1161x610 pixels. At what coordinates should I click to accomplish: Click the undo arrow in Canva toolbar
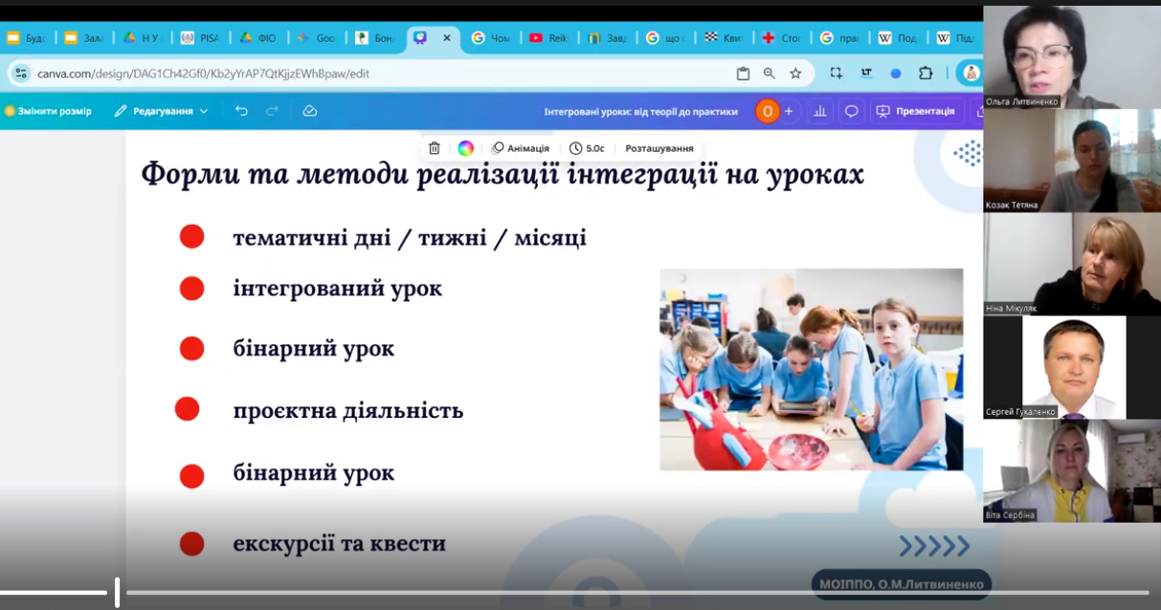click(x=241, y=111)
